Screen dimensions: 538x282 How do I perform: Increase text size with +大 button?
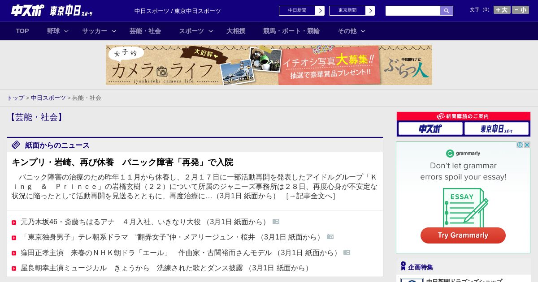click(502, 10)
